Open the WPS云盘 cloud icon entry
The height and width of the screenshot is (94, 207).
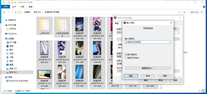pyautogui.click(x=6, y=25)
